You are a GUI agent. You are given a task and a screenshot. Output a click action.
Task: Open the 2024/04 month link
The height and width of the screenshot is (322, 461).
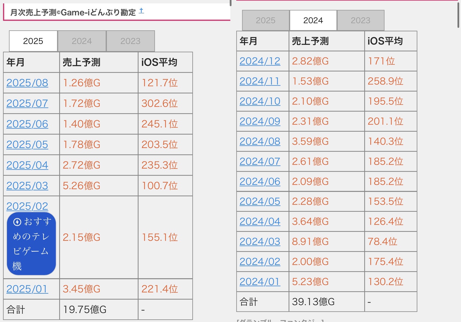(x=260, y=222)
